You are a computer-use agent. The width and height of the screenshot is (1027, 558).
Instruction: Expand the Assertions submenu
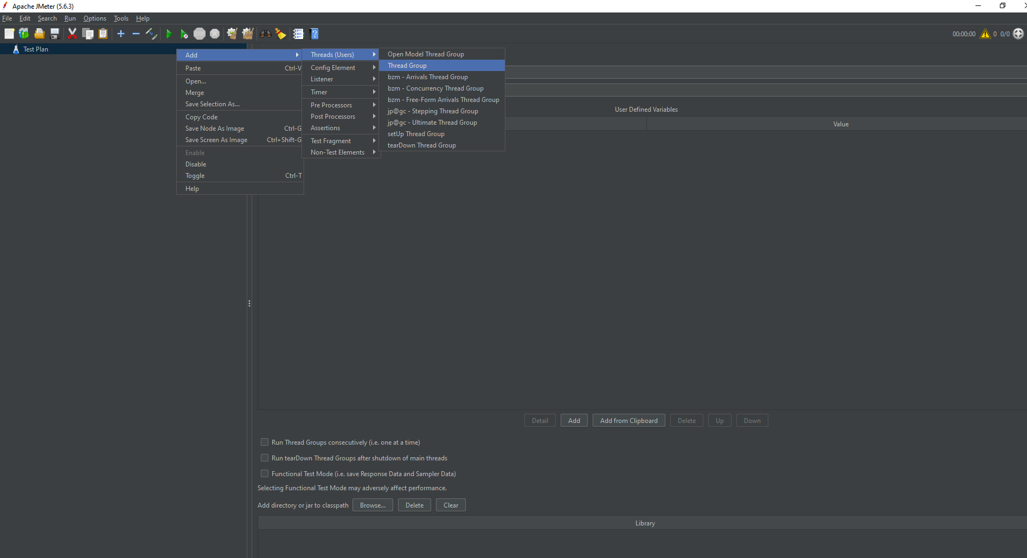341,127
